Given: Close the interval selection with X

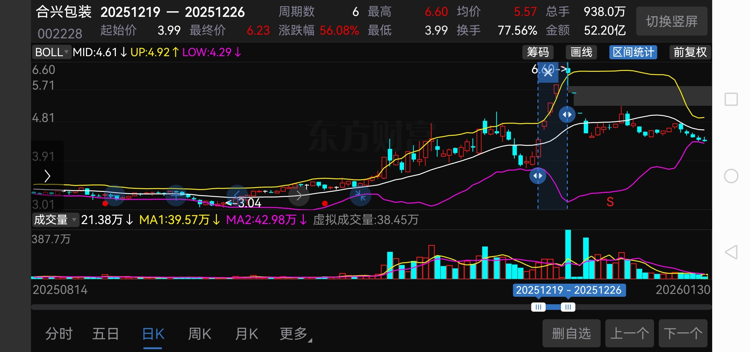Looking at the screenshot, I should tap(548, 72).
